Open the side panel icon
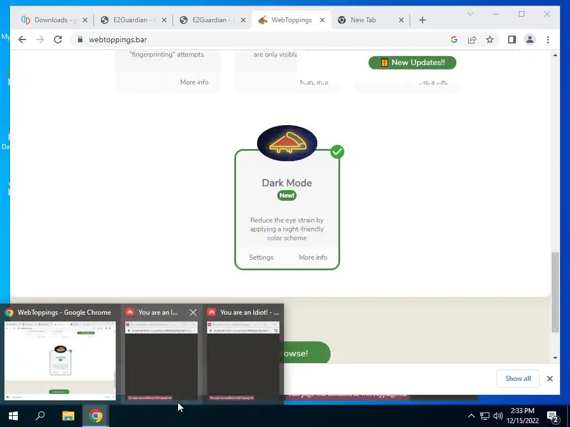The image size is (570, 427). [512, 39]
